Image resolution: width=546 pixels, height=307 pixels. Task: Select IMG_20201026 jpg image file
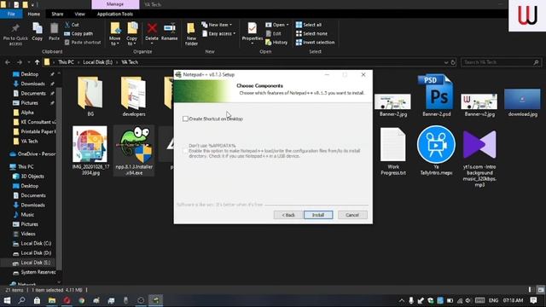[x=90, y=151]
